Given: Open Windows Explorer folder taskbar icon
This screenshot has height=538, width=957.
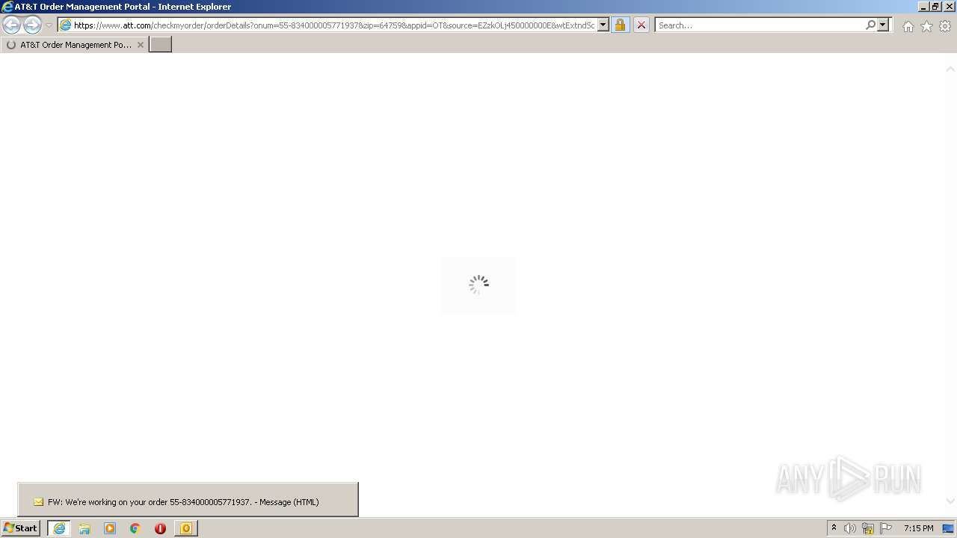Looking at the screenshot, I should 84,528.
